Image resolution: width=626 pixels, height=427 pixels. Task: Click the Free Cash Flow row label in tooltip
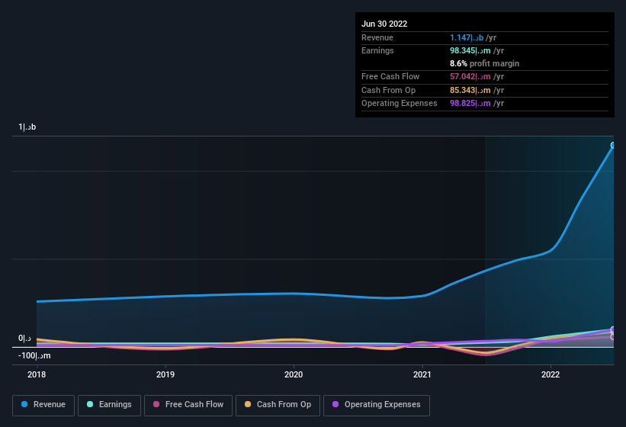(390, 76)
